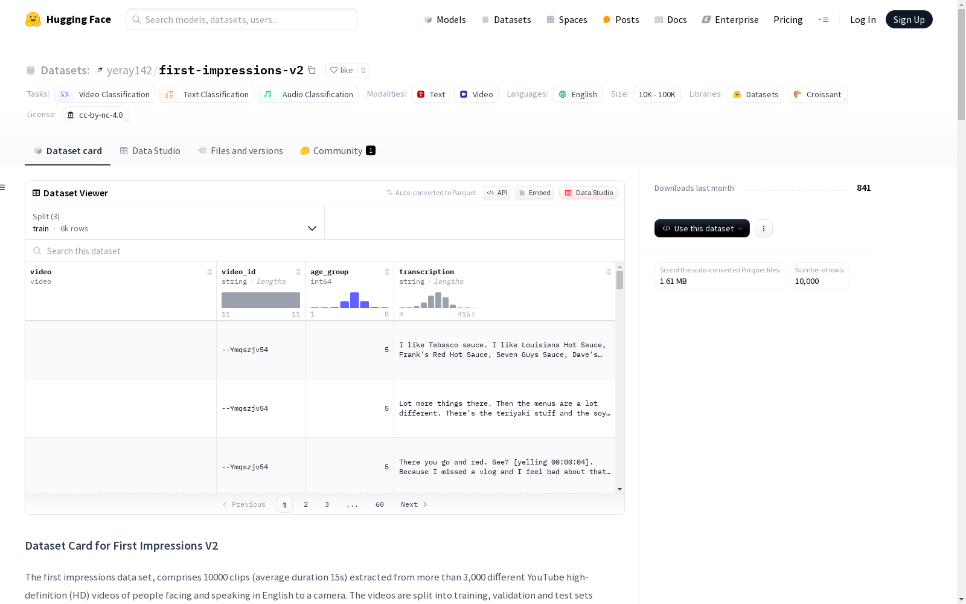Sort by the age_group column

pyautogui.click(x=387, y=272)
